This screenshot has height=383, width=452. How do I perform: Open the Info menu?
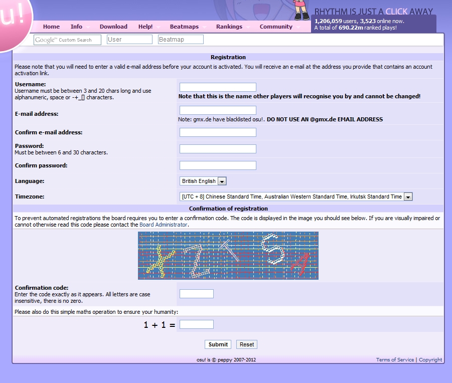[76, 27]
